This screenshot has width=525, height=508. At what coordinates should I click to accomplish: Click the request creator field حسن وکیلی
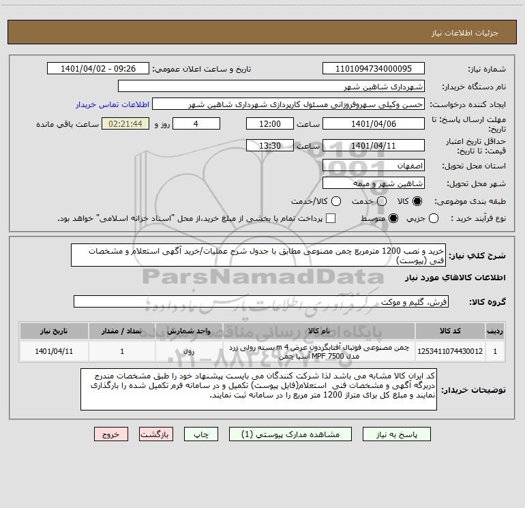pyautogui.click(x=288, y=104)
